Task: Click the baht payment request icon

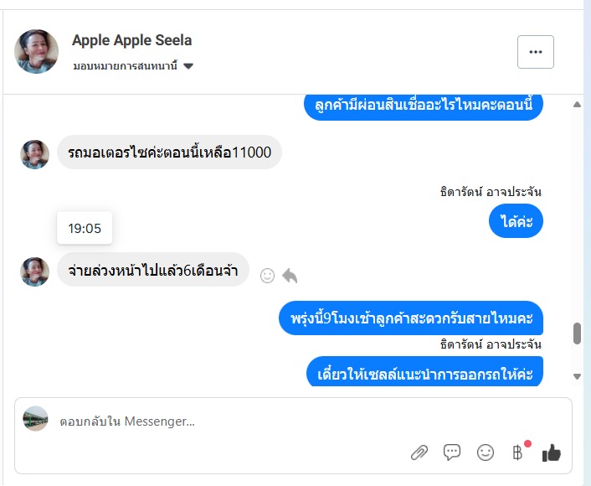Action: tap(517, 452)
